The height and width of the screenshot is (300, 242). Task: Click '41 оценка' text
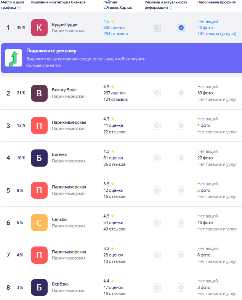tap(113, 125)
